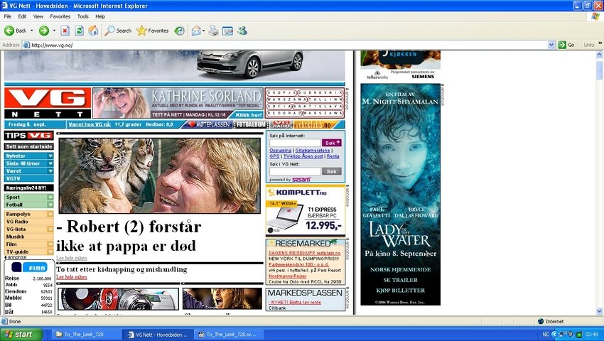The image size is (604, 341).
Task: Click purple Søk internet search button
Action: click(332, 143)
